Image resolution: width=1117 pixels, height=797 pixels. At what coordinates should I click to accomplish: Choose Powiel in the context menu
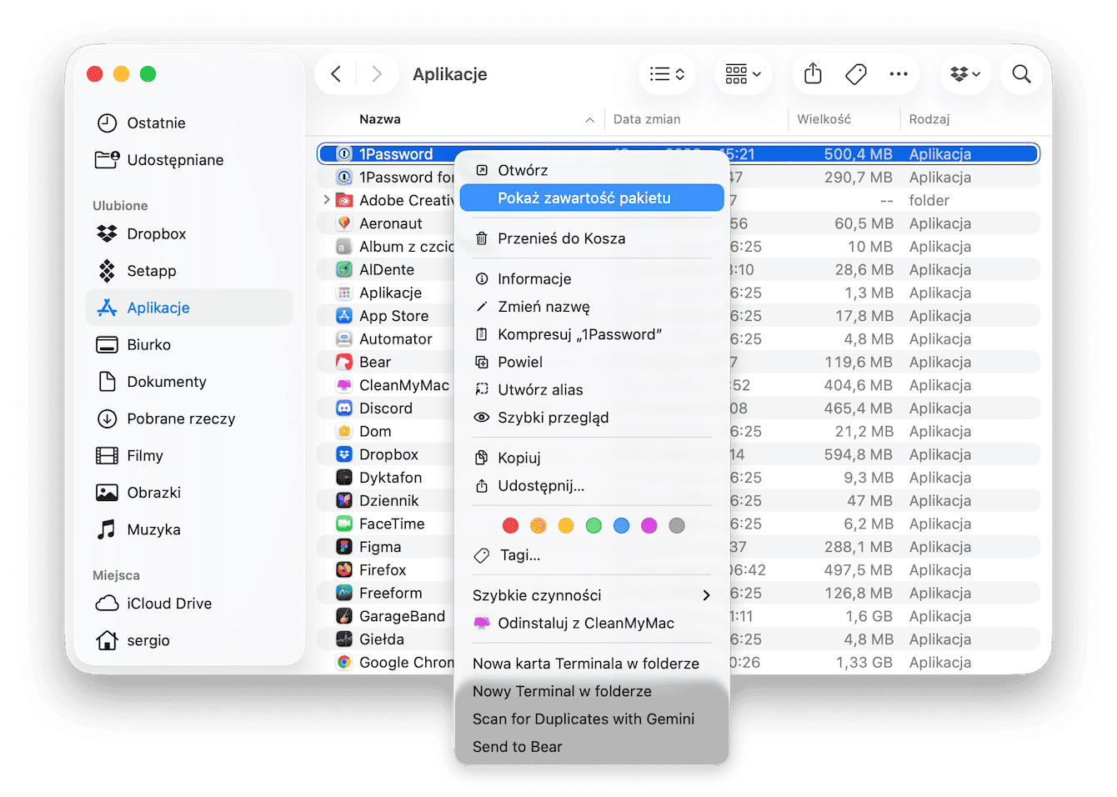click(592, 362)
